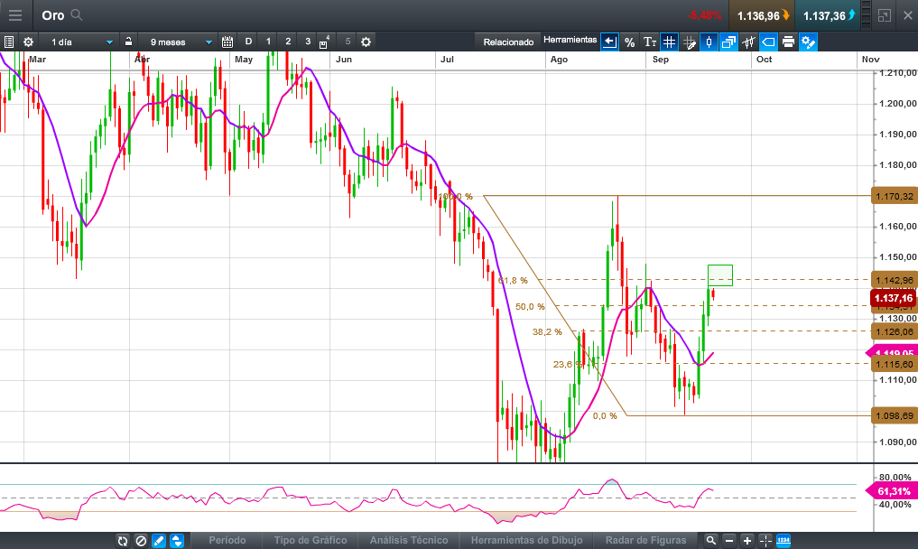Click the 1.170,32 Fibonacci level label
This screenshot has width=918, height=549.
(894, 196)
